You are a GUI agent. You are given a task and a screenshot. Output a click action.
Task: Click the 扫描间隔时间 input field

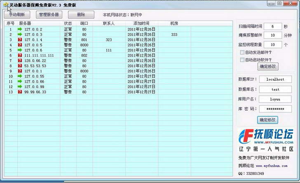273,26
